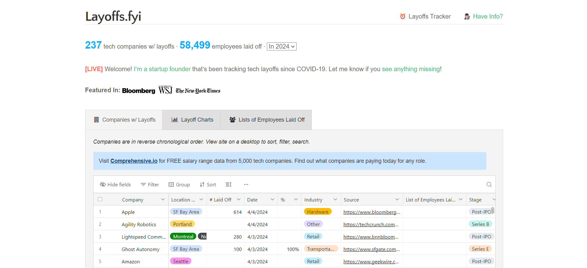The image size is (587, 268).
Task: Click the Filter toolbar button
Action: 150,184
